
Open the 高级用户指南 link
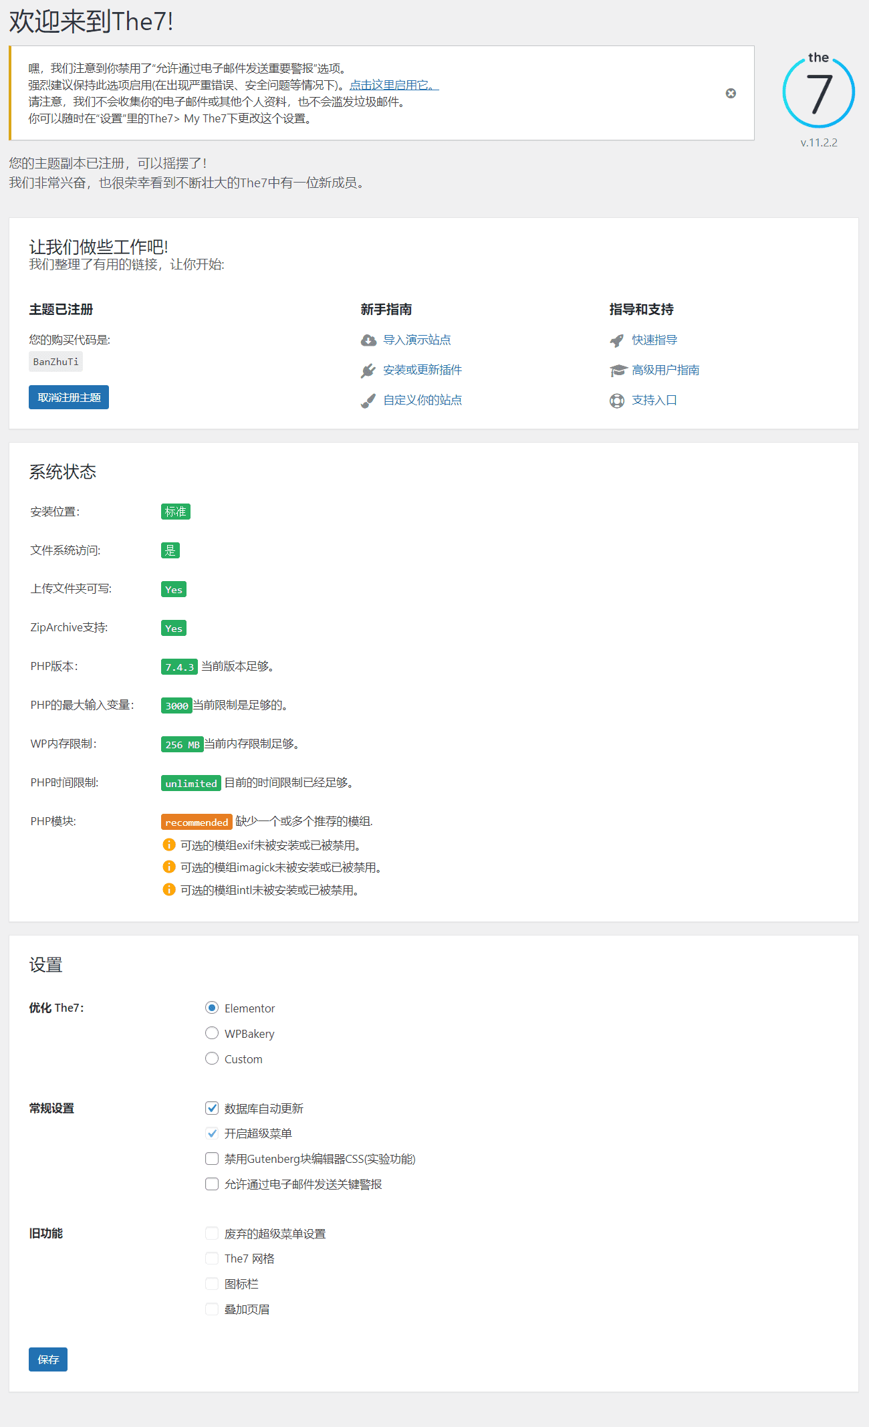[666, 370]
